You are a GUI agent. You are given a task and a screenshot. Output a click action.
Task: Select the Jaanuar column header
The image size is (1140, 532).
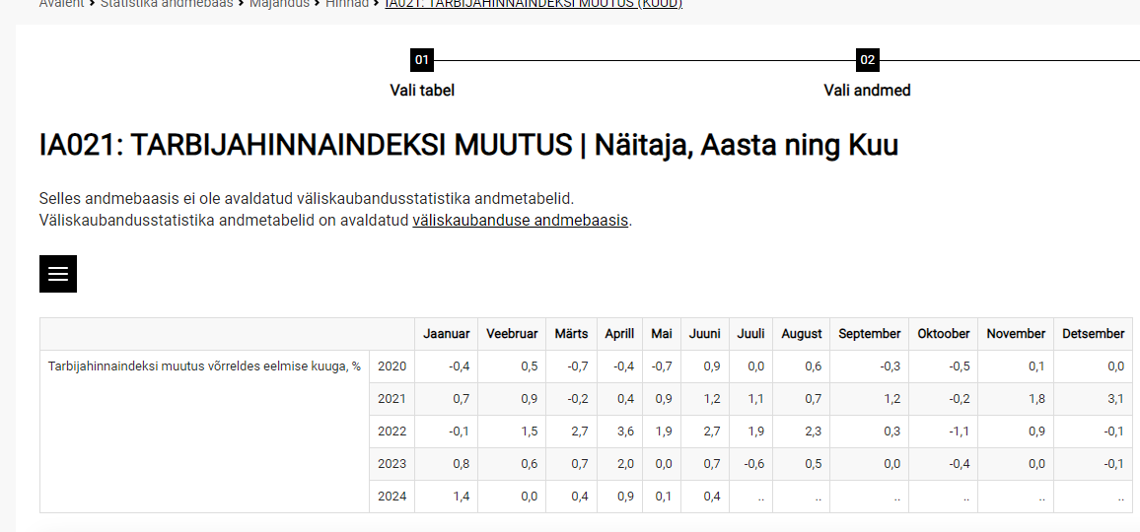pyautogui.click(x=446, y=334)
